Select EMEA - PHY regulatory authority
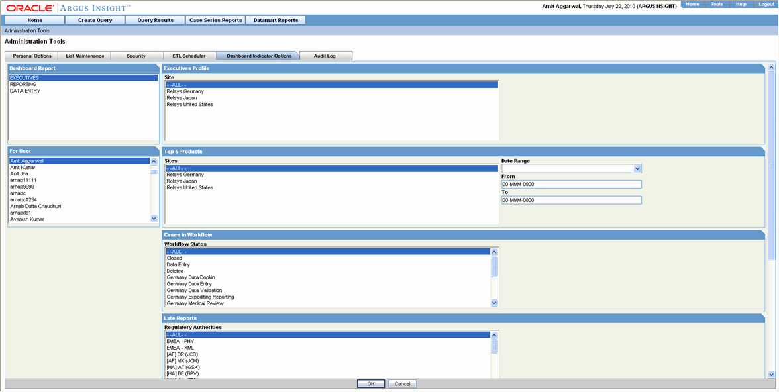This screenshot has width=779, height=392. click(x=328, y=342)
